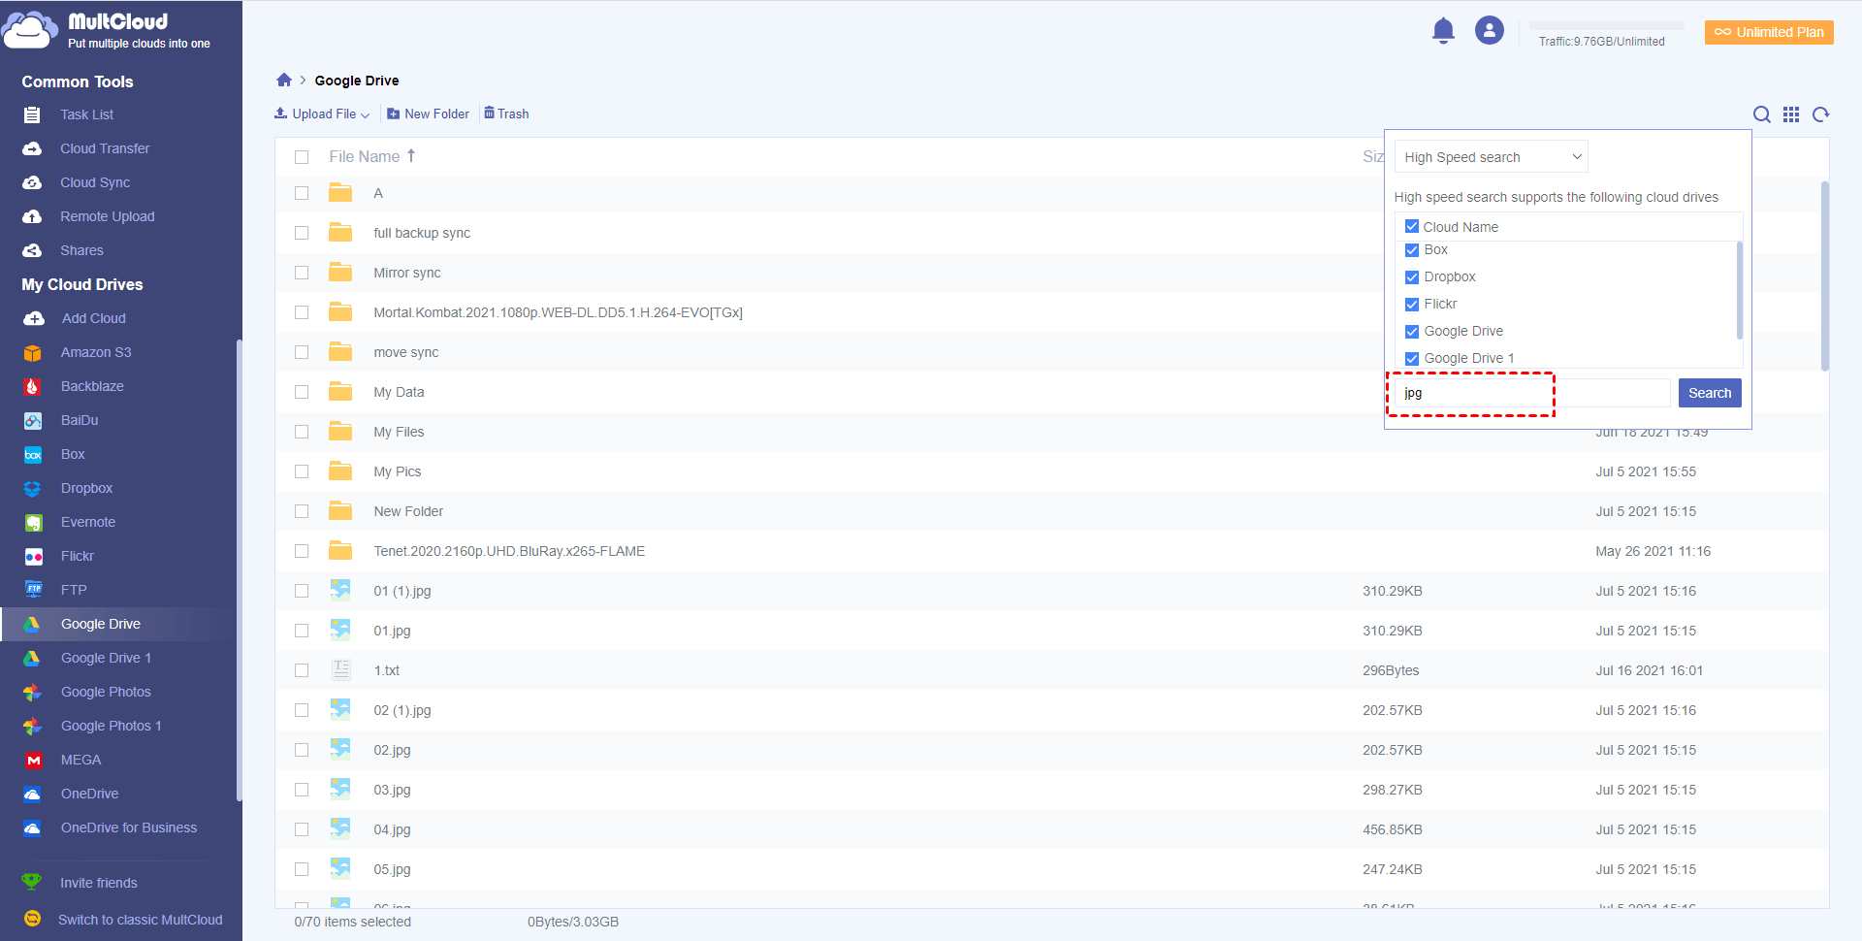Uncheck Flickr in the search drive list
1862x941 pixels.
pos(1412,304)
